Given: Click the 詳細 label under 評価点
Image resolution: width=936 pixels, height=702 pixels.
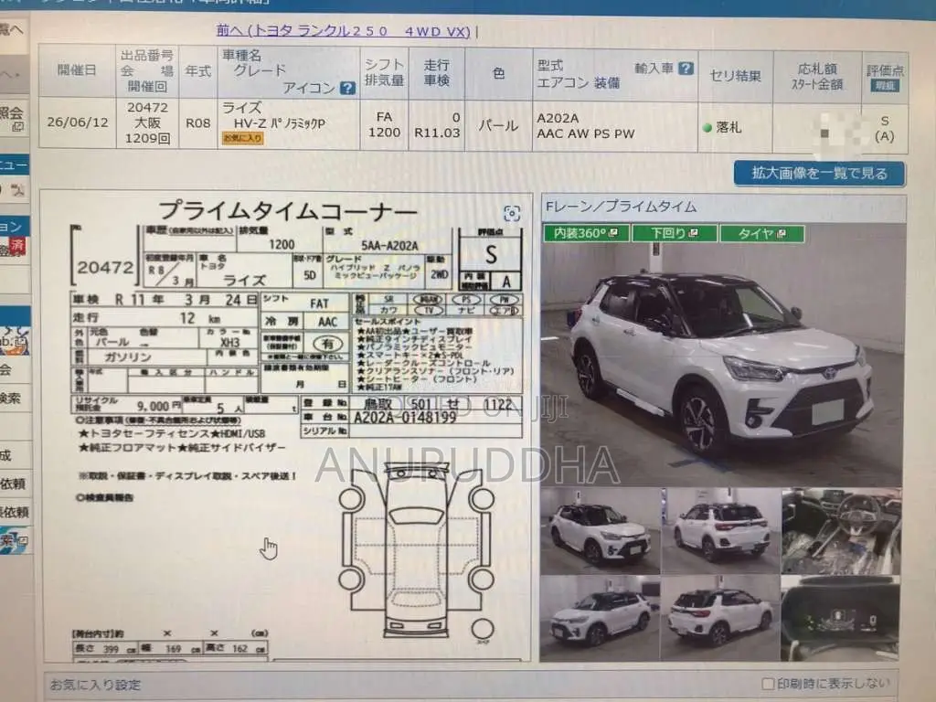Looking at the screenshot, I should pyautogui.click(x=885, y=86).
